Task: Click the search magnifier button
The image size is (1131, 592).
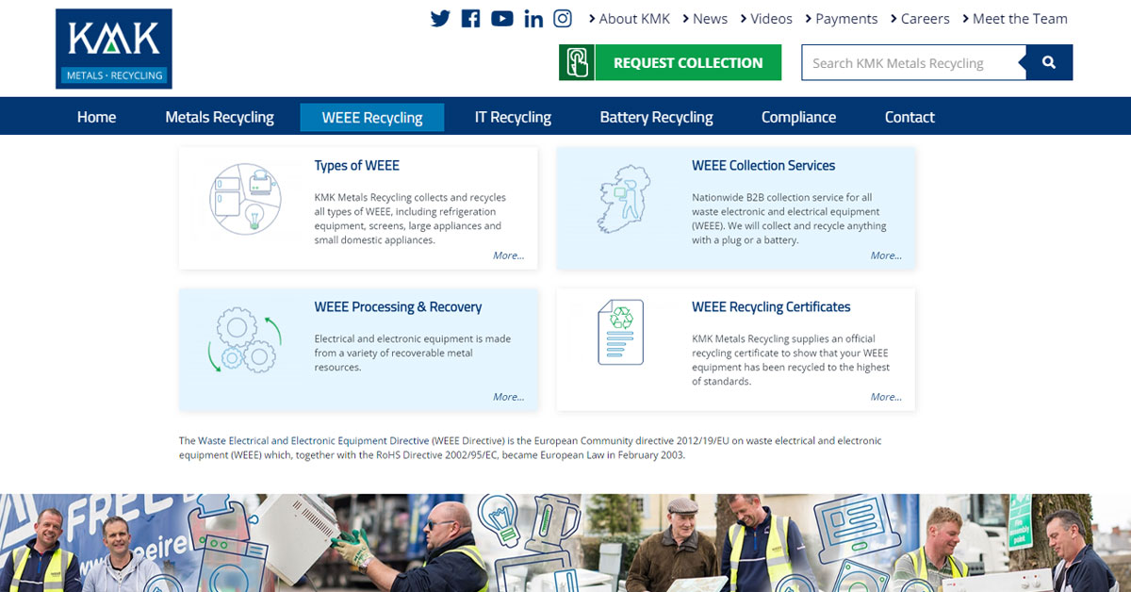Action: tap(1050, 62)
